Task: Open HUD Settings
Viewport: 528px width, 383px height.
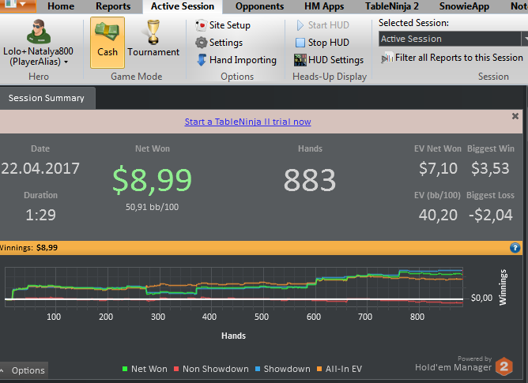Action: 329,60
